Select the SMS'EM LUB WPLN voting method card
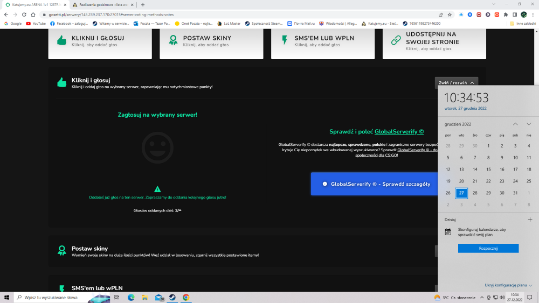This screenshot has width=539, height=303. click(323, 44)
